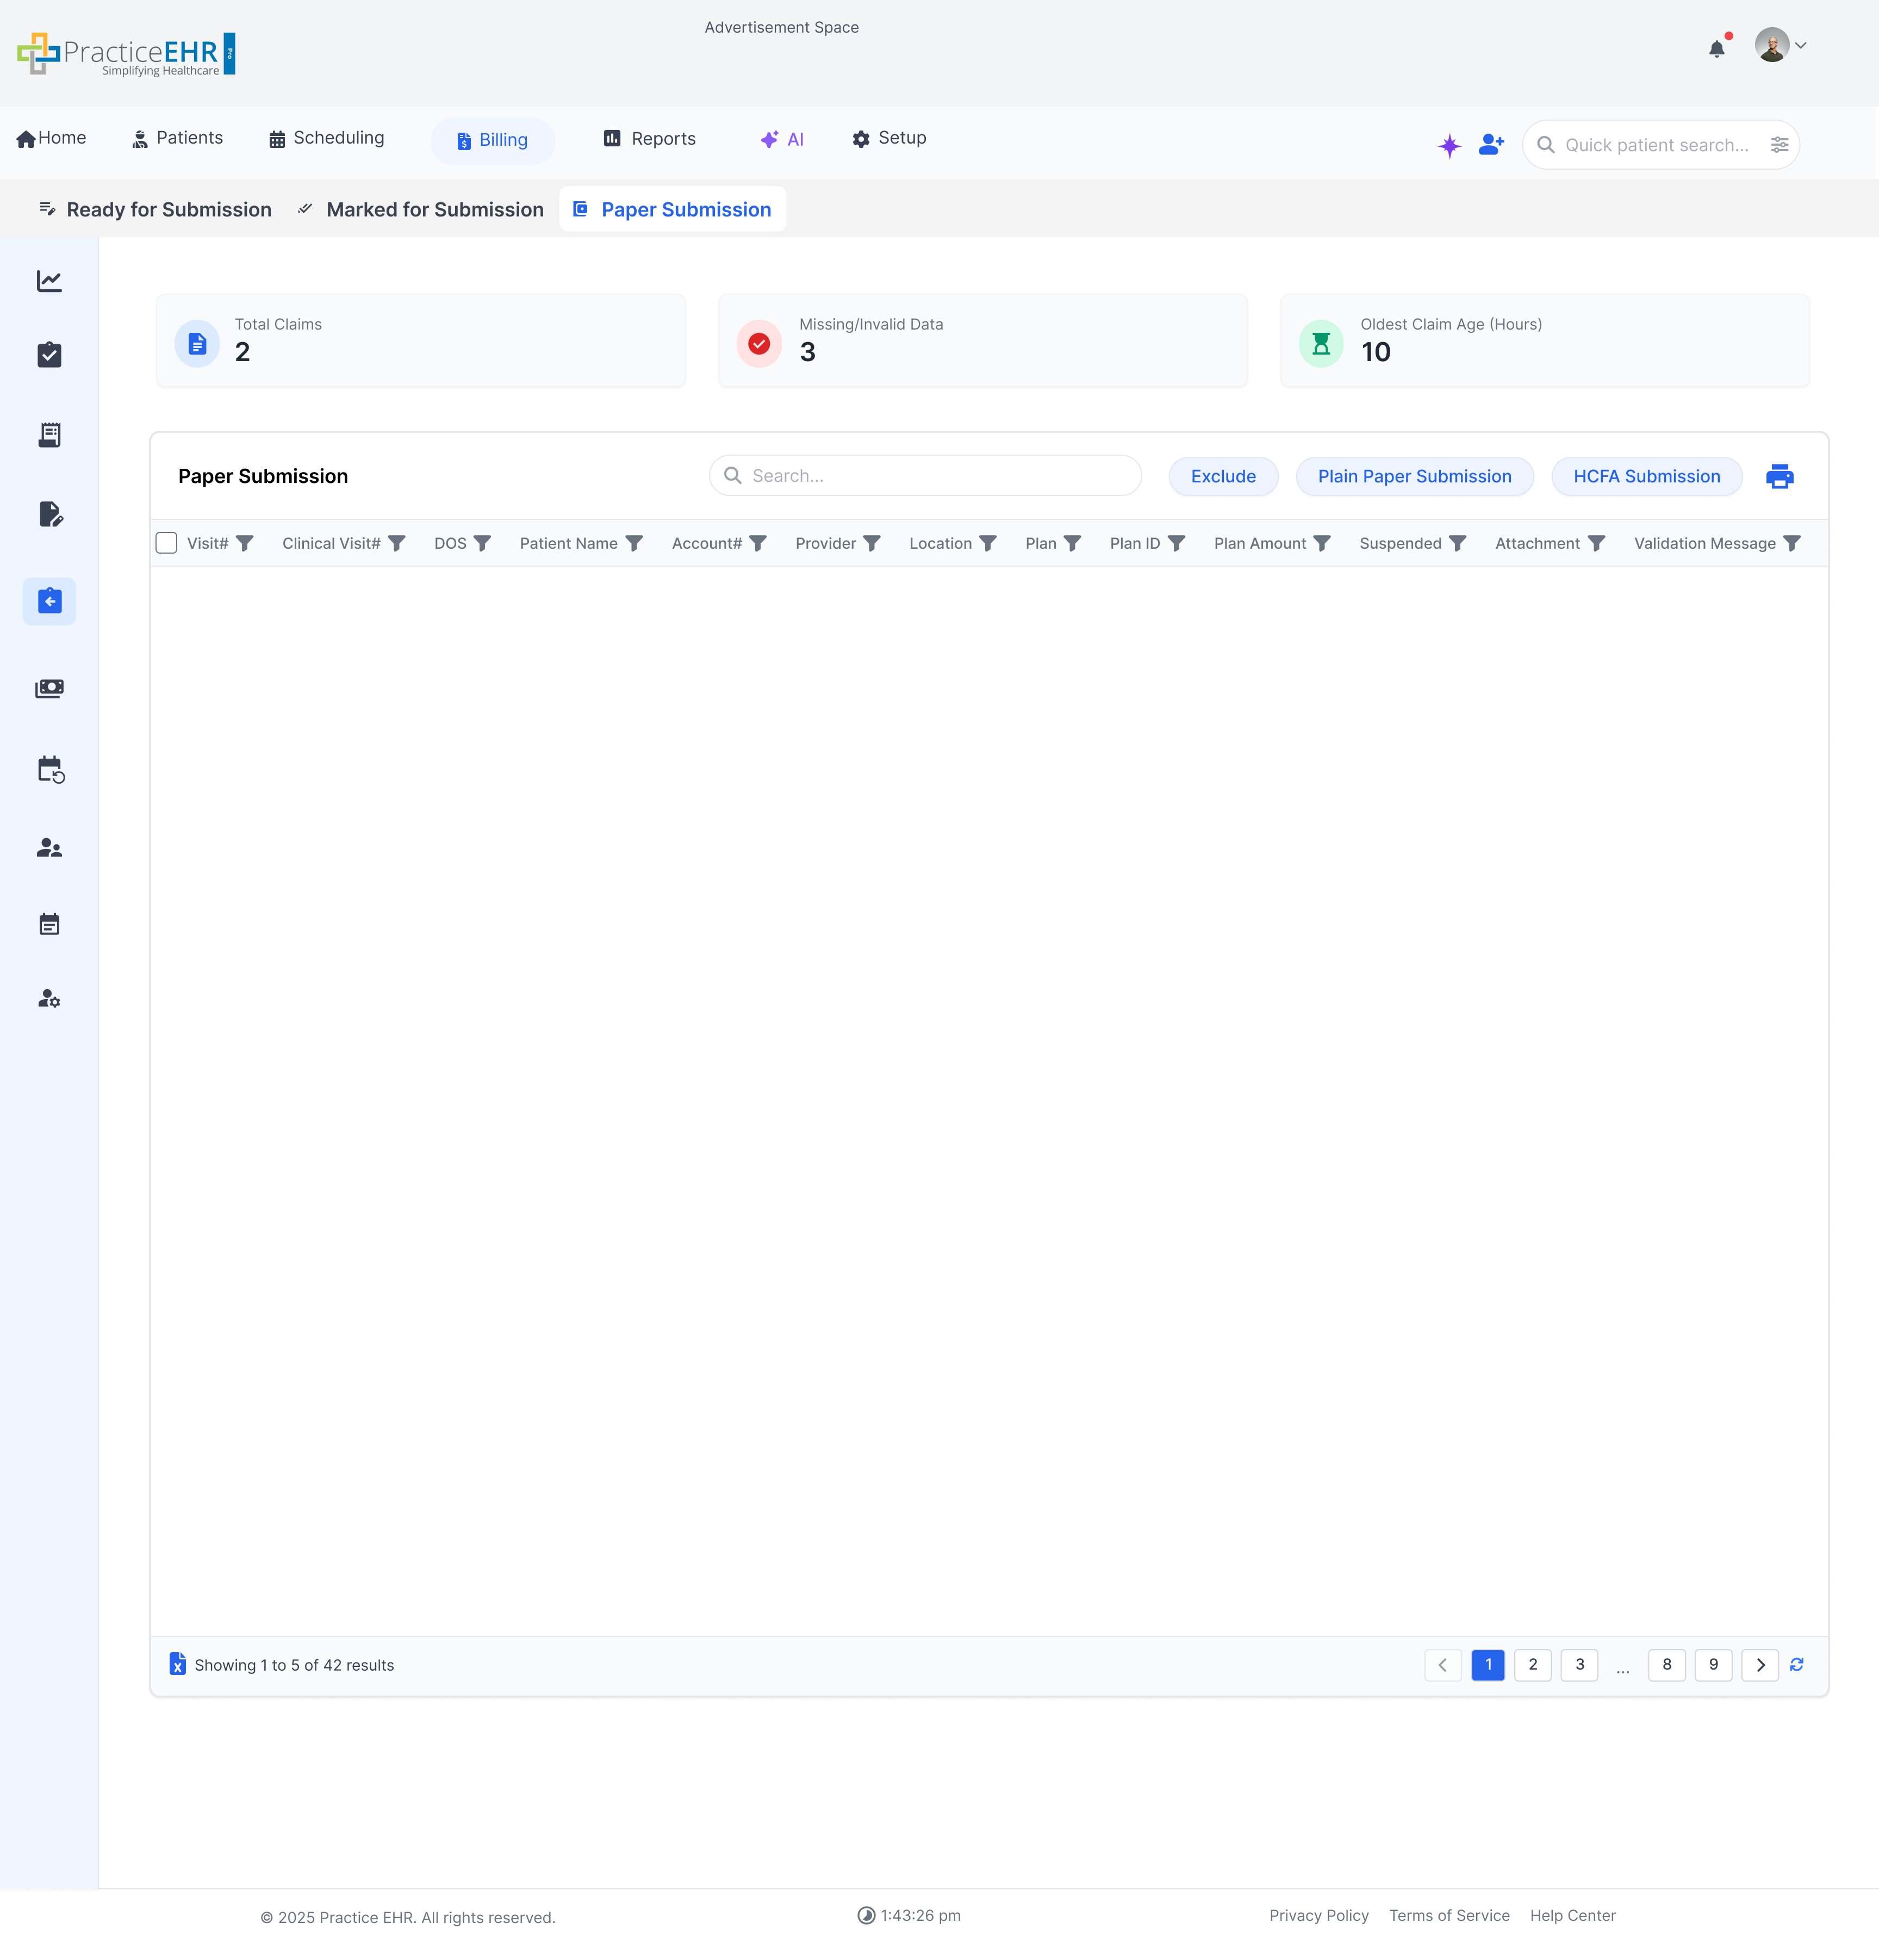Viewport: 1879px width, 1960px height.
Task: Open the AI sparkle assistant icon
Action: tap(1449, 145)
